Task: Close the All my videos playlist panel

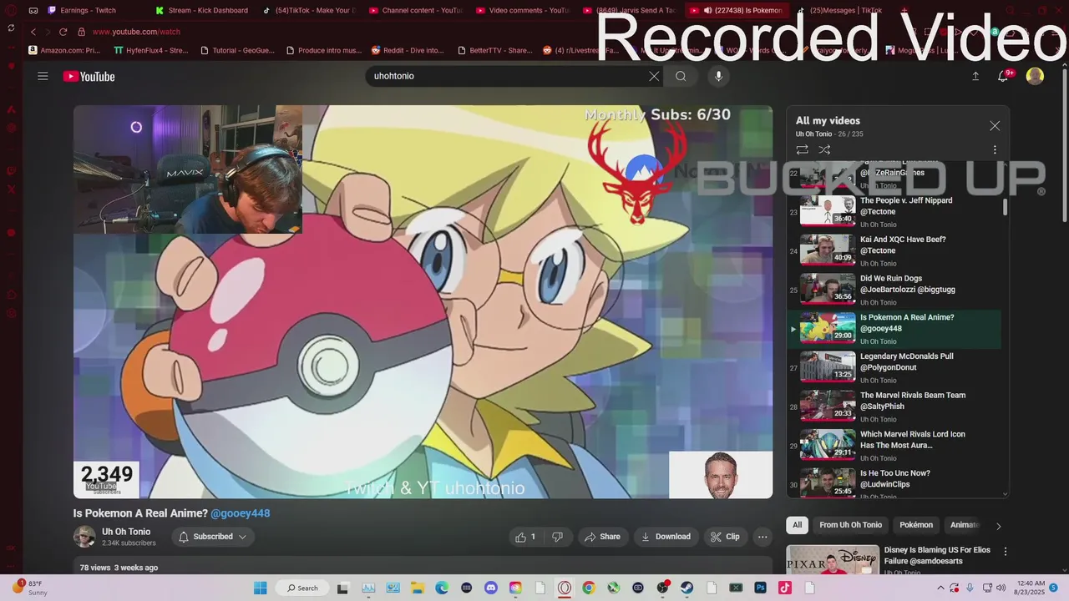Action: (x=995, y=126)
